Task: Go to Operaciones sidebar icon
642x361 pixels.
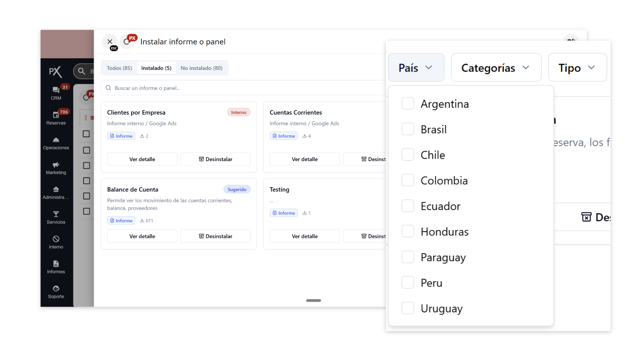Action: [56, 140]
